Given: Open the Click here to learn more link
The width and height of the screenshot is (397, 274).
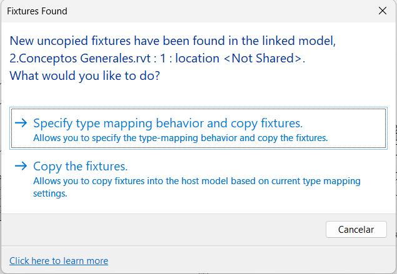Looking at the screenshot, I should (59, 261).
